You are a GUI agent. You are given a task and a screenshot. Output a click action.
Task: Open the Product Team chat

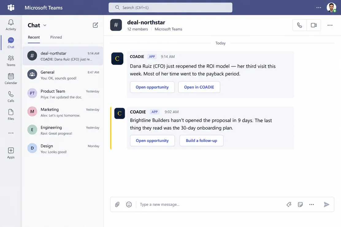pos(63,94)
